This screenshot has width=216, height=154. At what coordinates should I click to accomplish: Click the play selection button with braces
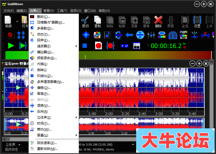coord(23,46)
